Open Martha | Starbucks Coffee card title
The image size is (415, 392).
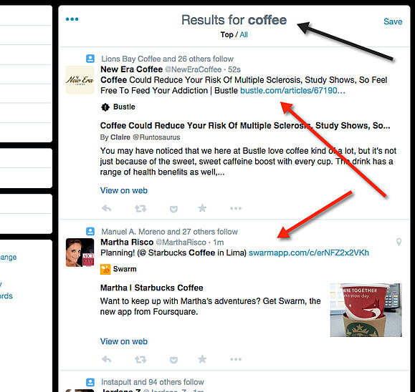(x=152, y=288)
